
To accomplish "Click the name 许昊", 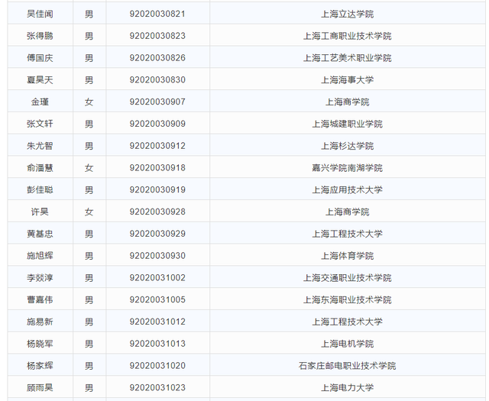I will [x=40, y=212].
